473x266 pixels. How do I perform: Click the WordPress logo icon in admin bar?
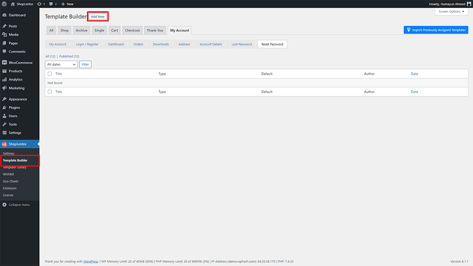coord(4,4)
